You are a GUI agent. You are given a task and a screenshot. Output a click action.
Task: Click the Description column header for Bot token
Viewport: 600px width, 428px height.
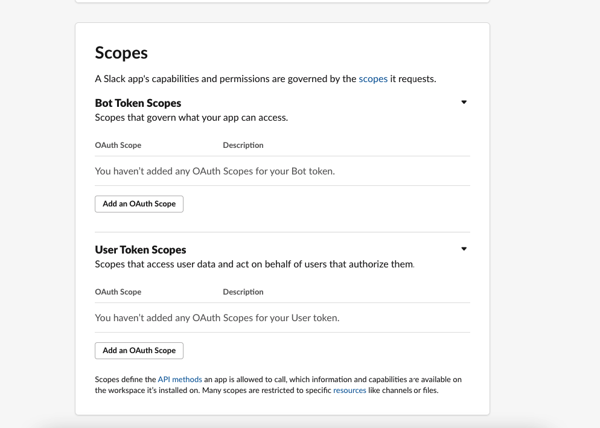[243, 145]
